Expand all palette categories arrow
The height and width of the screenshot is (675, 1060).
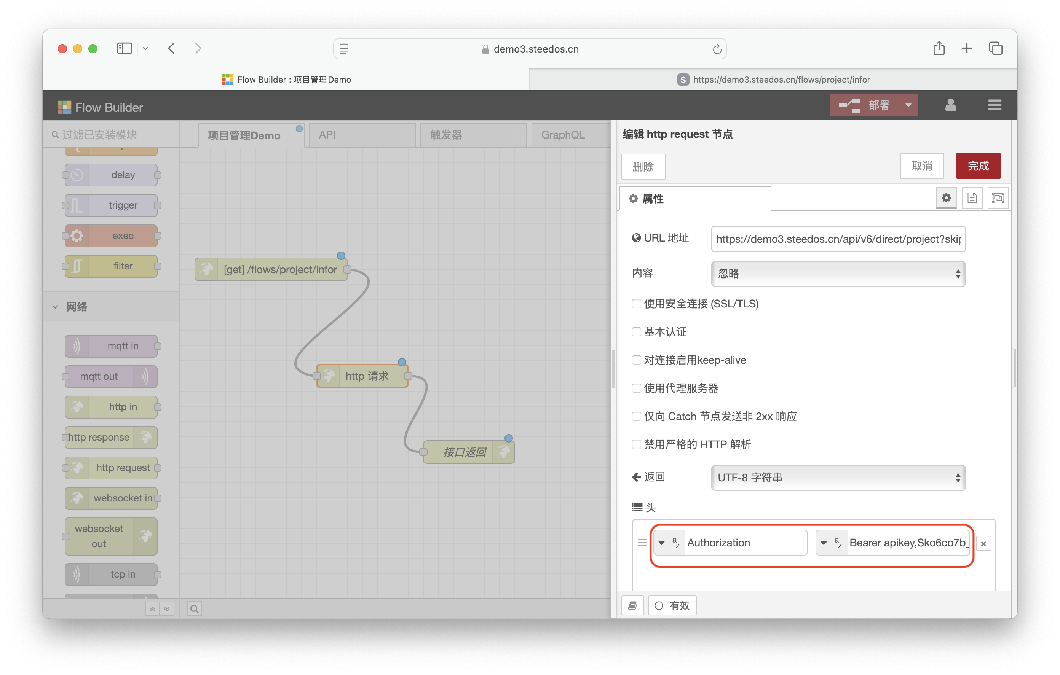pos(167,608)
